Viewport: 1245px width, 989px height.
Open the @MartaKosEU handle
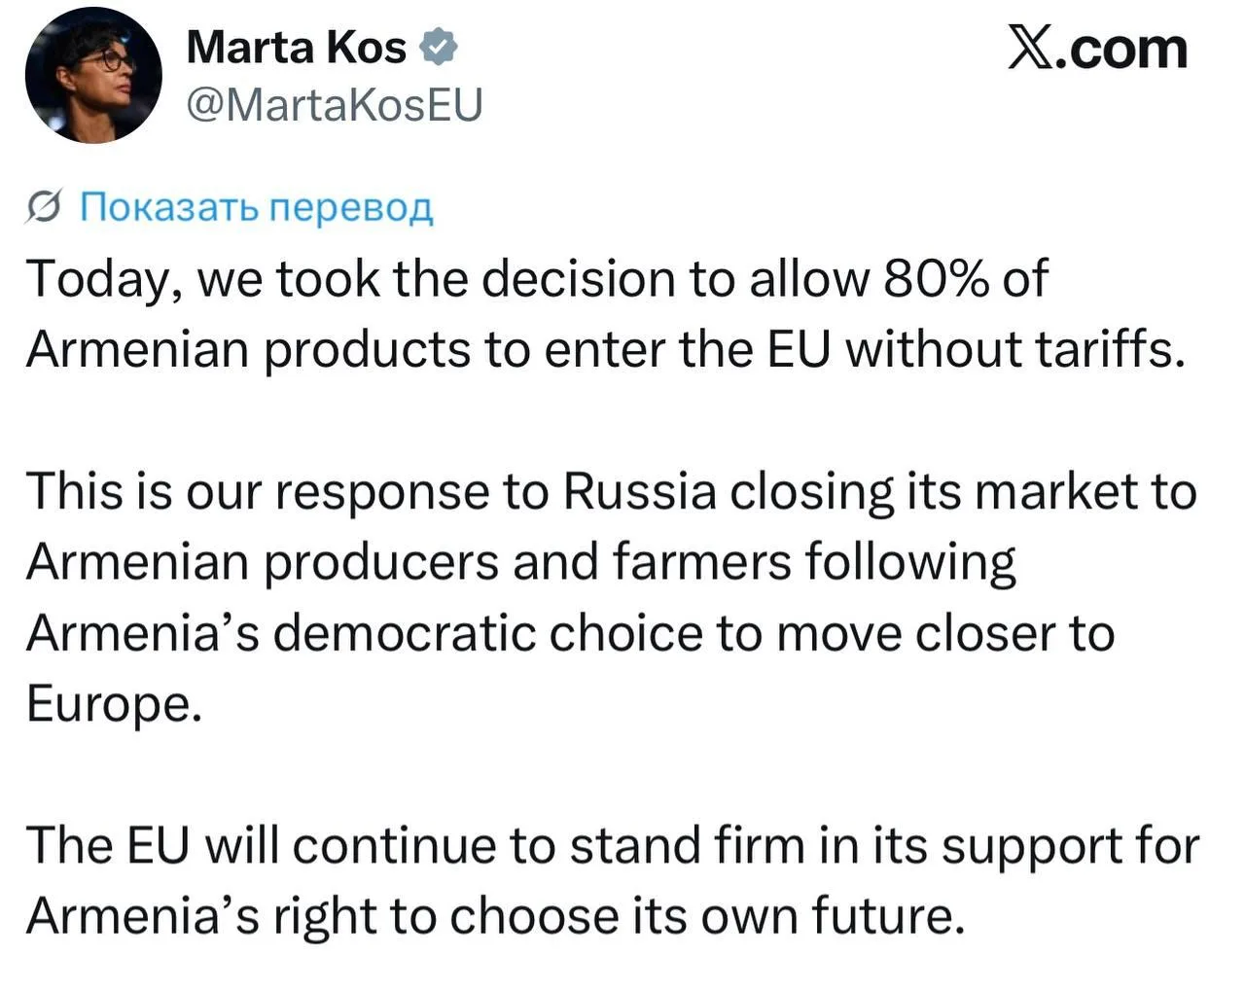(x=334, y=106)
